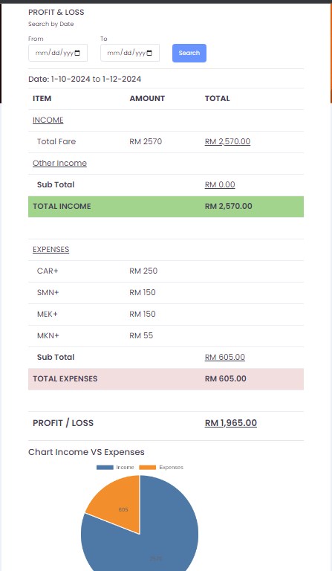Focus the To date input field
This screenshot has width=332, height=571.
pyautogui.click(x=130, y=54)
